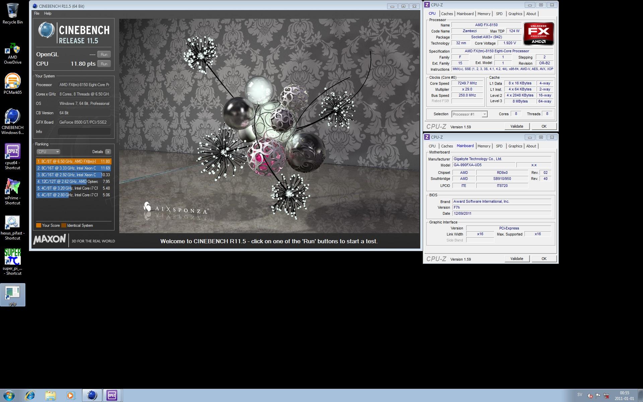This screenshot has height=402, width=643.
Task: Open the CPU ranking type dropdown
Action: point(48,152)
